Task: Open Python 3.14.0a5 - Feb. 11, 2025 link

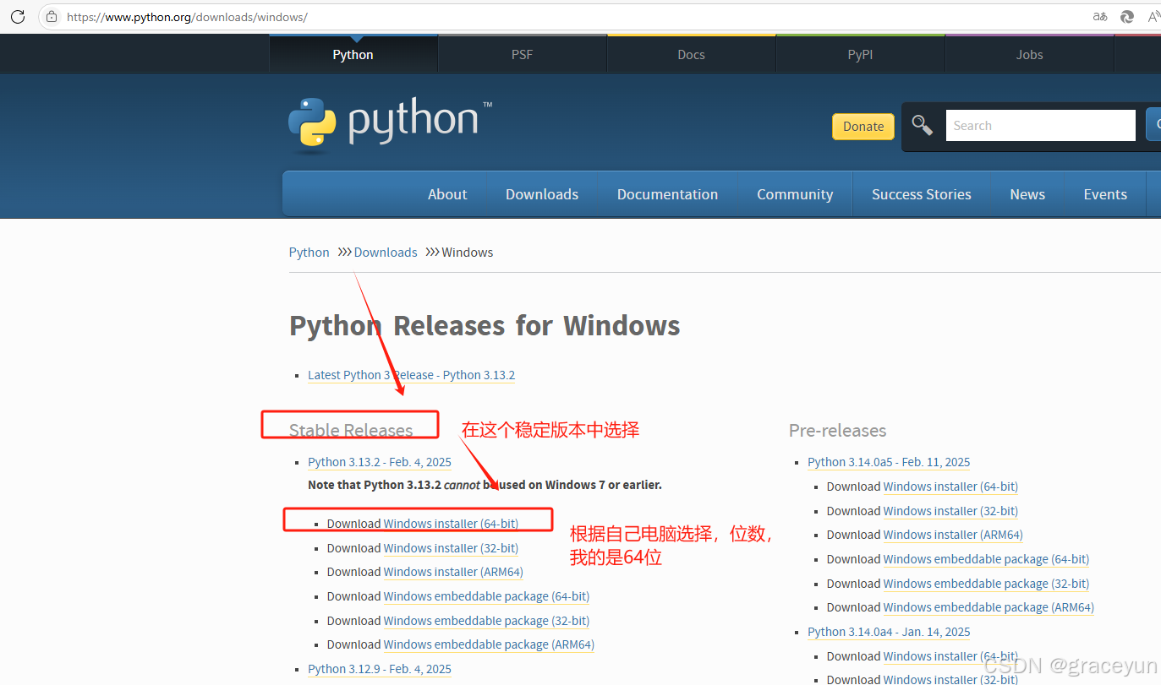Action: coord(889,462)
